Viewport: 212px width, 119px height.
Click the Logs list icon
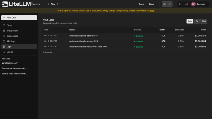coord(4,47)
